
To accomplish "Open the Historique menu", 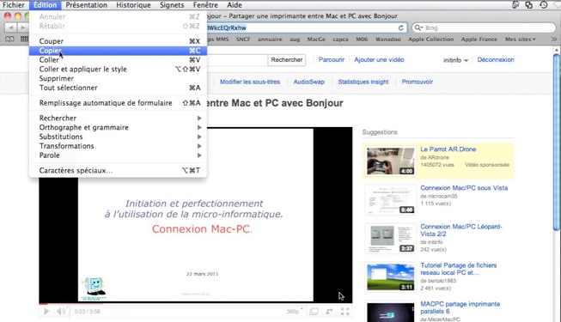I will 133,5.
